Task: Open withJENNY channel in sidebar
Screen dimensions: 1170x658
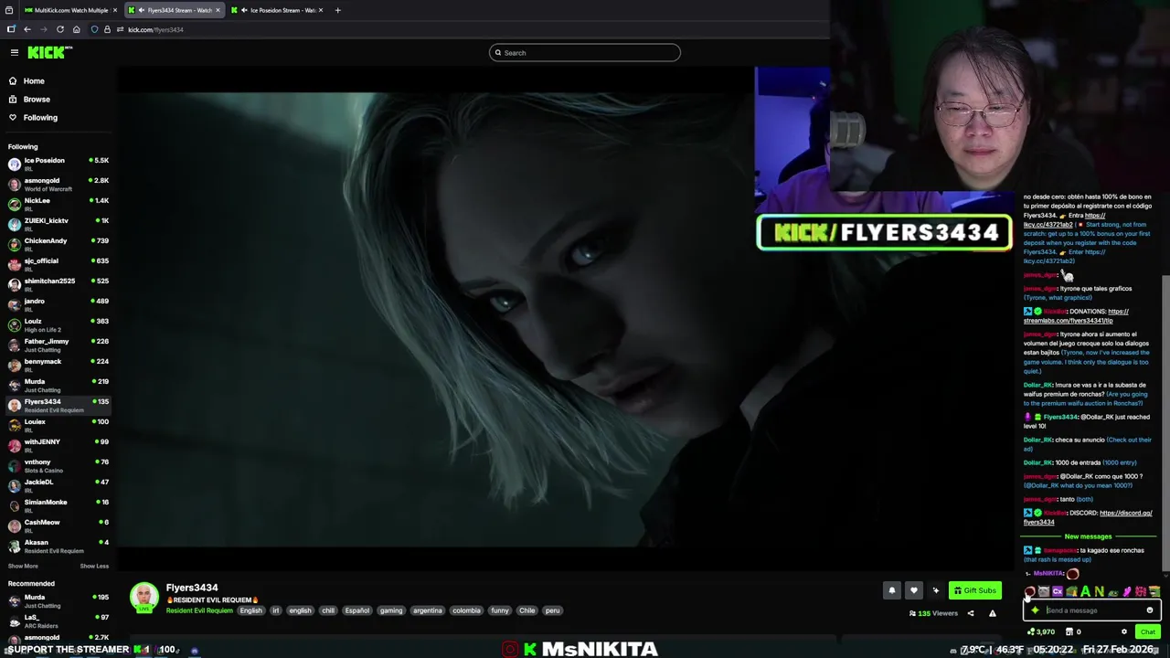Action: [57, 445]
